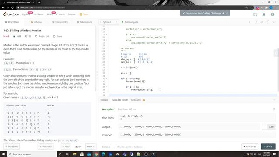Viewport: 279px width, 157px height.
Task: Open the Python3 language dropdown
Action: point(109,22)
